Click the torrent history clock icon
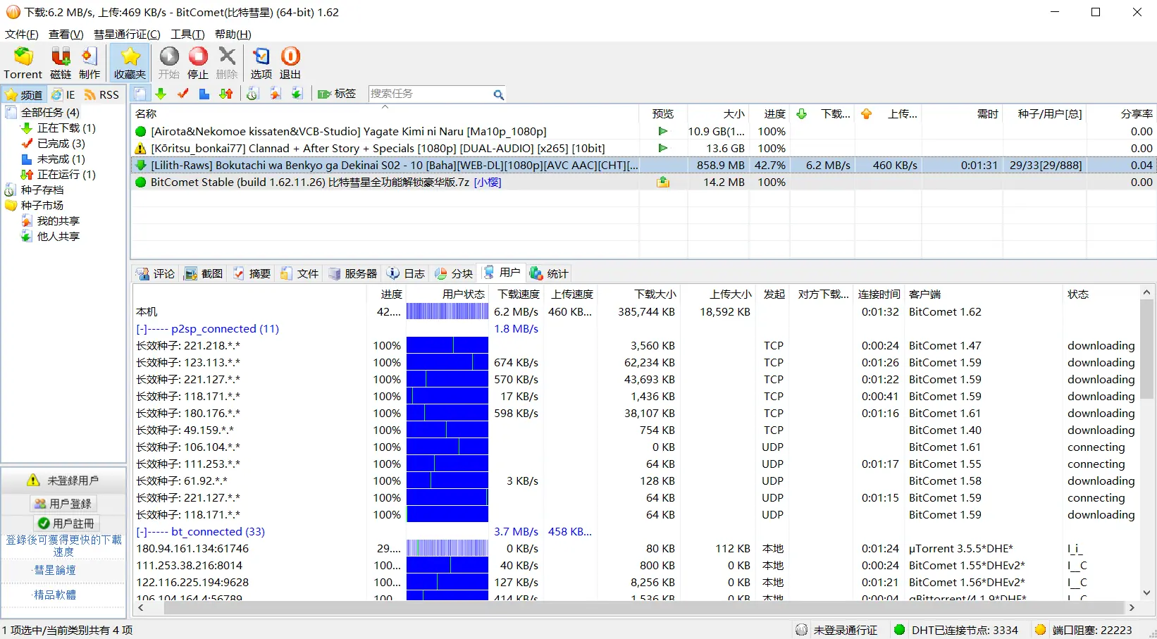This screenshot has height=639, width=1157. 253,94
